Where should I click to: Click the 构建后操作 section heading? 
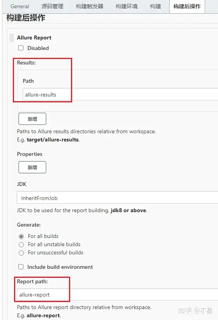[26, 18]
